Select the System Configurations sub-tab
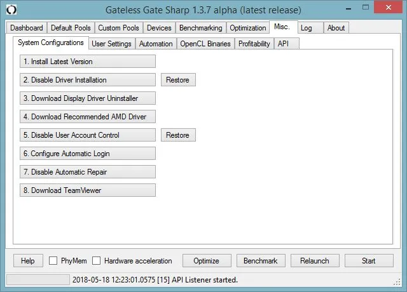 [x=51, y=43]
